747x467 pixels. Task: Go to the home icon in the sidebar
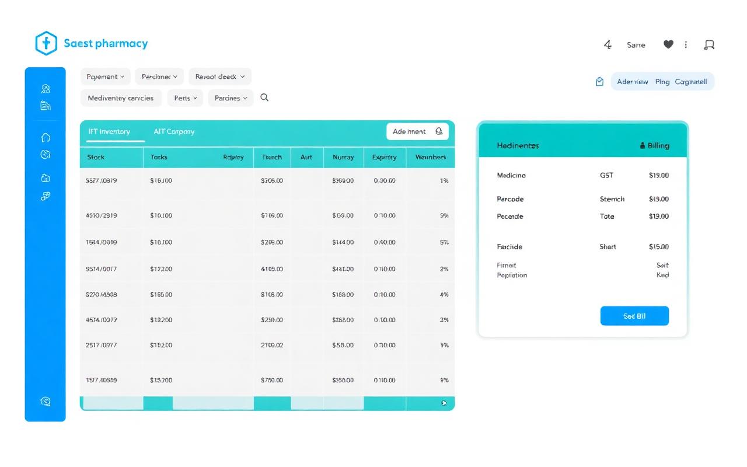[46, 138]
